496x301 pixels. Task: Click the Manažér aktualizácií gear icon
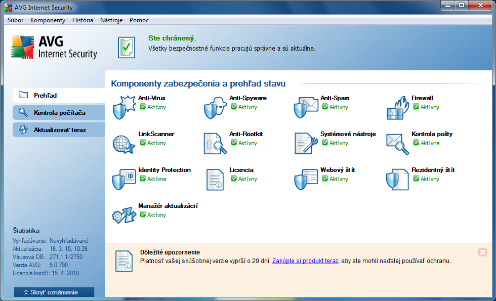coord(123,214)
